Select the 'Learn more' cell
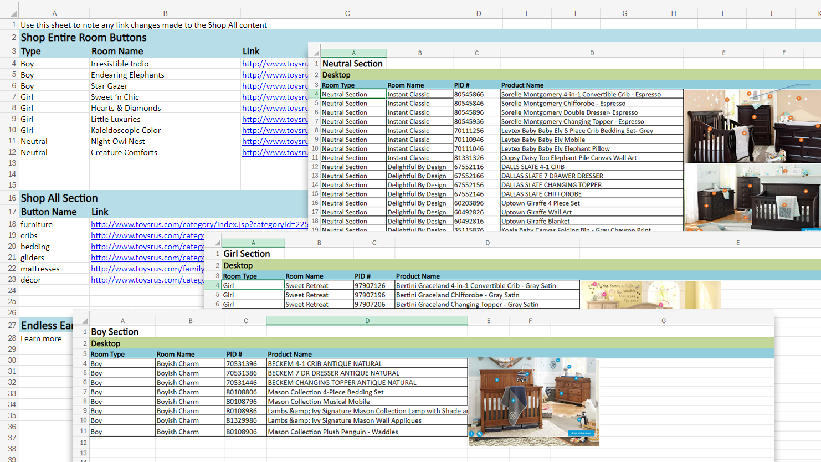821x462 pixels. (42, 338)
